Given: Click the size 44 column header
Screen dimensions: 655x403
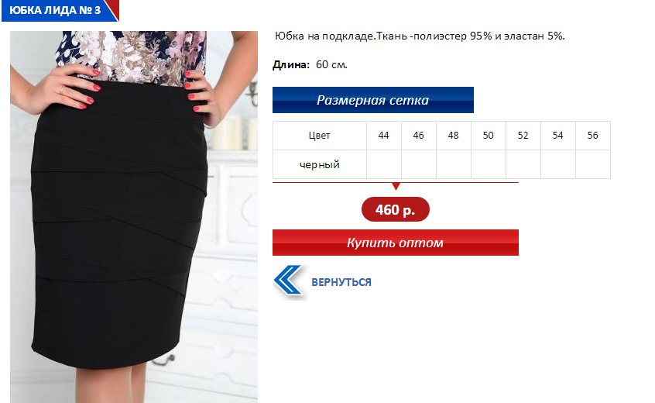Looking at the screenshot, I should pyautogui.click(x=383, y=136).
